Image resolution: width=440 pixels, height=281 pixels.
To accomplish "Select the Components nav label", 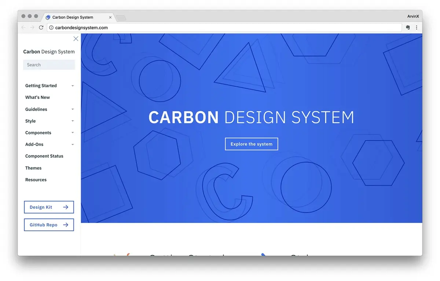I will pyautogui.click(x=38, y=133).
